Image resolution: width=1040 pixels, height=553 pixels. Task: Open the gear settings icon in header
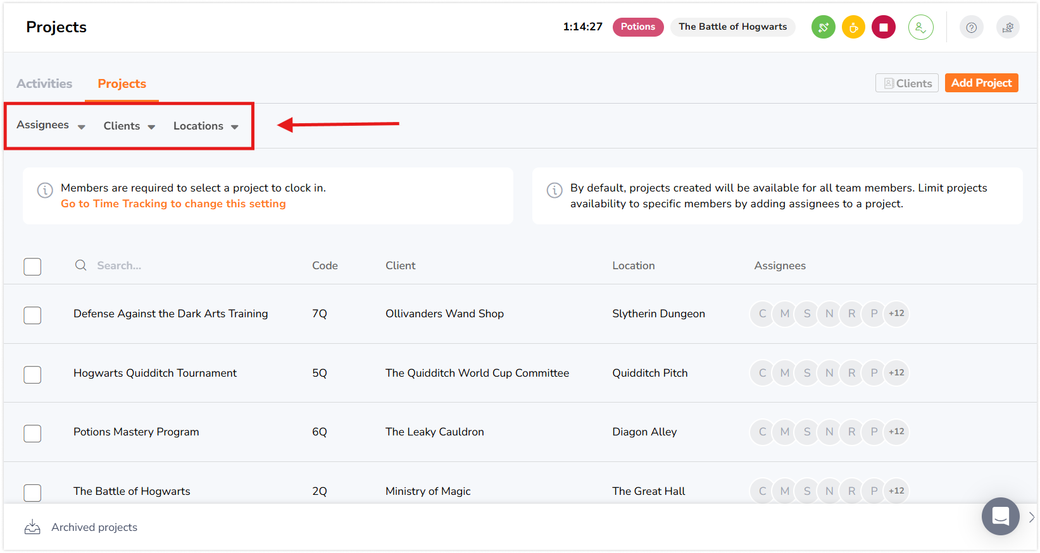[x=1008, y=27]
